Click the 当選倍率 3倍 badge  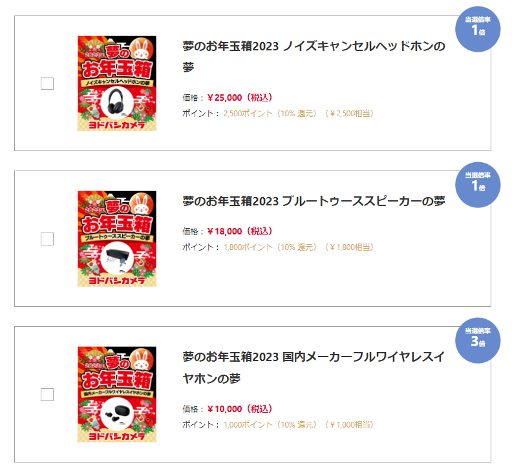click(x=478, y=340)
